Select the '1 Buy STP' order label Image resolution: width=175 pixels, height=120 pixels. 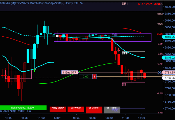[x=70, y=72]
